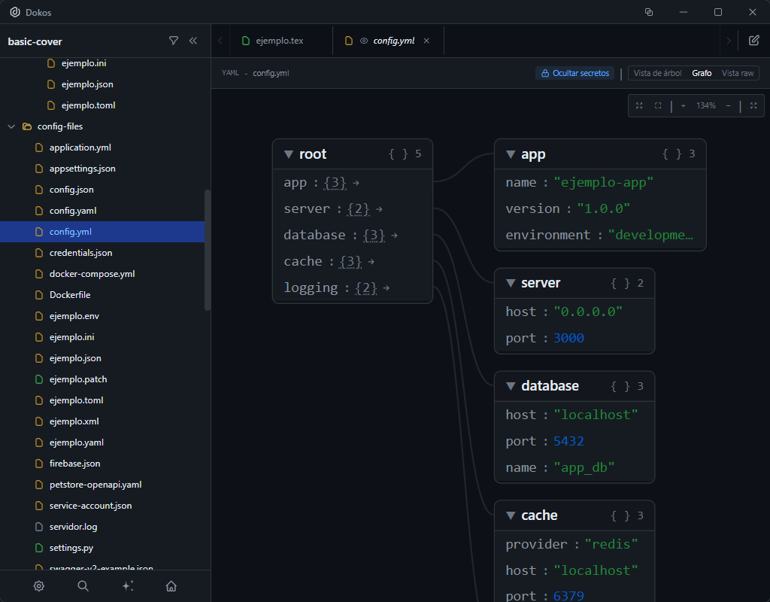Image resolution: width=770 pixels, height=602 pixels.
Task: Collapse the config-files folder in the sidebar
Action: pyautogui.click(x=11, y=126)
